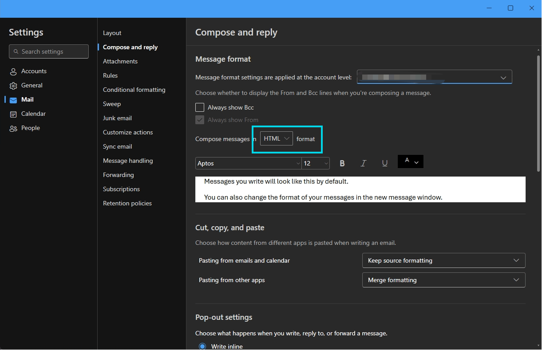Image resolution: width=542 pixels, height=350 pixels.
Task: Click the 'Message format' heading
Action: 223,59
